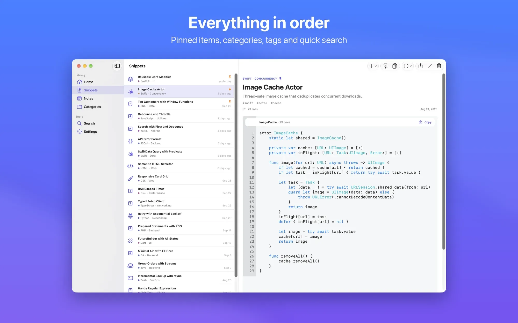Click the four-circles icon for FutureBuilder snippet
518x323 pixels.
coord(131,241)
